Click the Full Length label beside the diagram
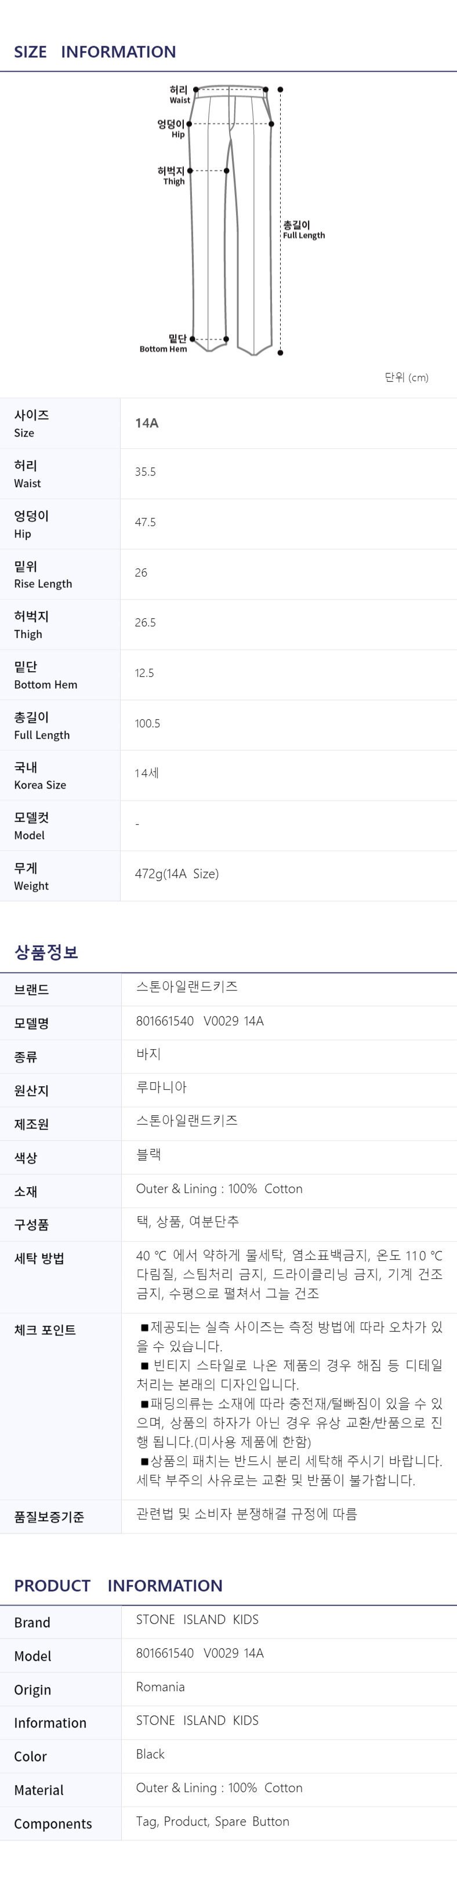457x1879 pixels. click(304, 230)
